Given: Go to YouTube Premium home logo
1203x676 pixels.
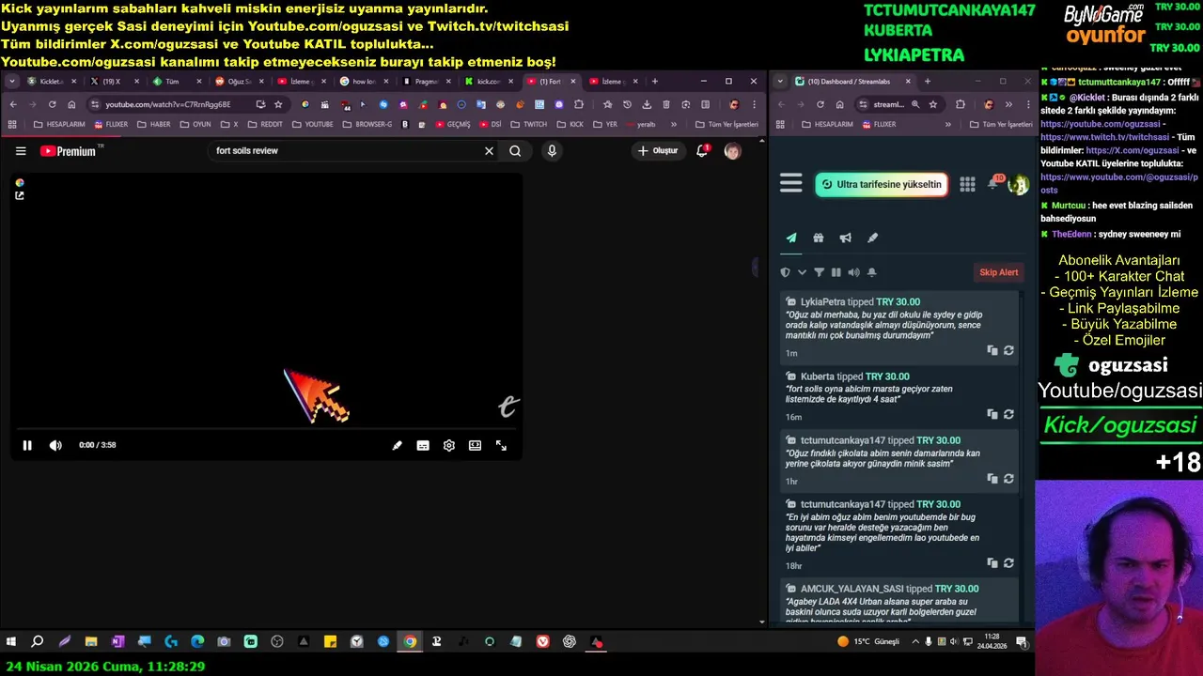Looking at the screenshot, I should click(x=69, y=150).
